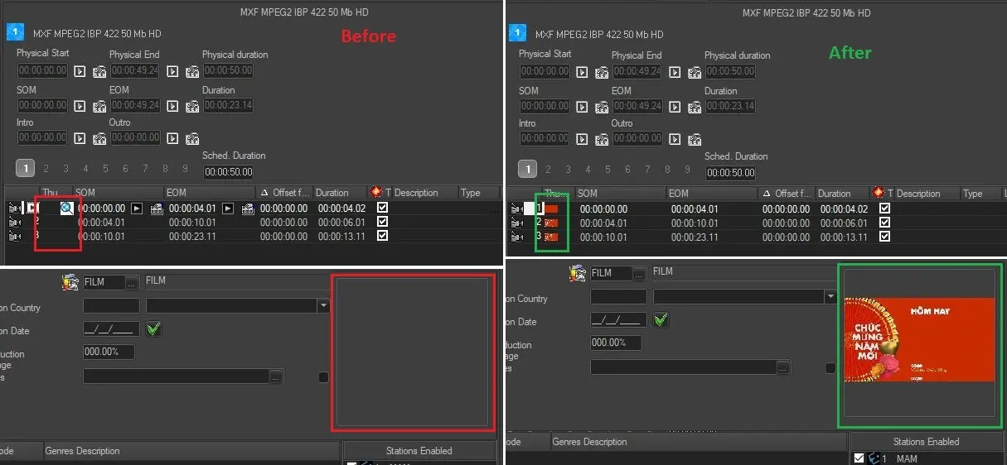Viewport: 1007px width, 465px height.
Task: Click play icon beside Outro in After panel
Action: [x=675, y=139]
